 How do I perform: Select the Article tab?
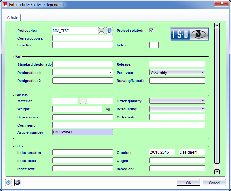click(12, 17)
